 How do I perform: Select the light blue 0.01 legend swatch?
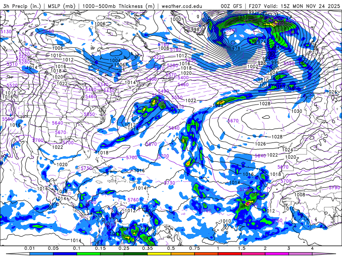pos(41,254)
